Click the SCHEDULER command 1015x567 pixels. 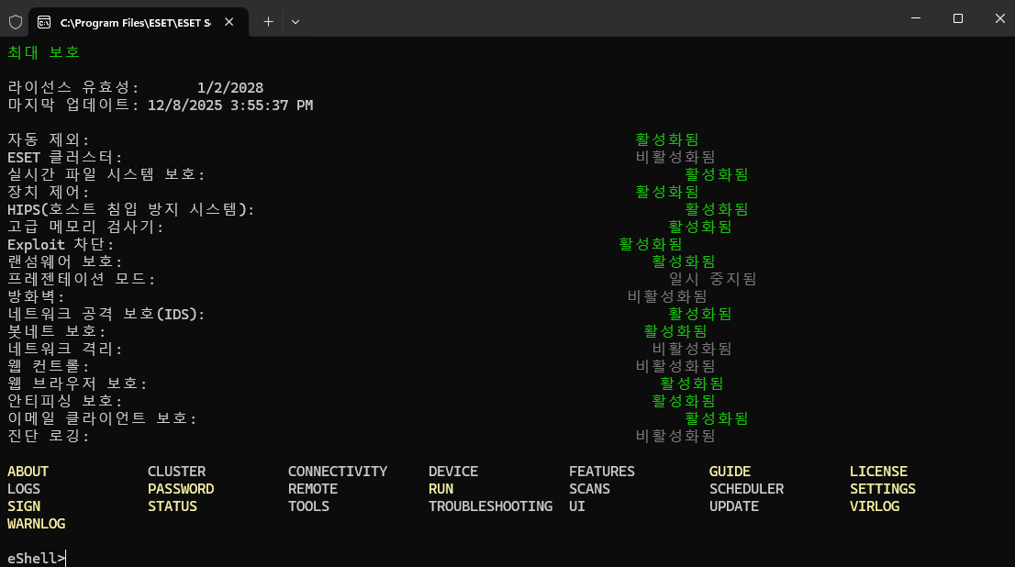pos(746,489)
